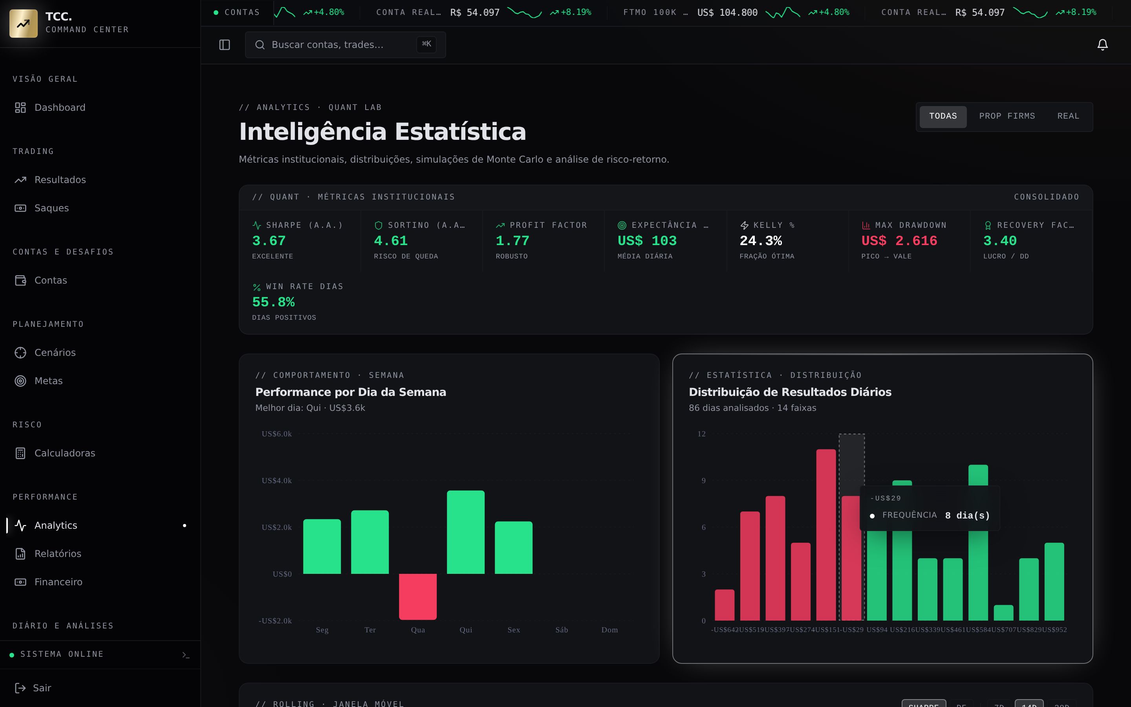
Task: Click the Calculadoras calculator icon
Action: [20, 453]
